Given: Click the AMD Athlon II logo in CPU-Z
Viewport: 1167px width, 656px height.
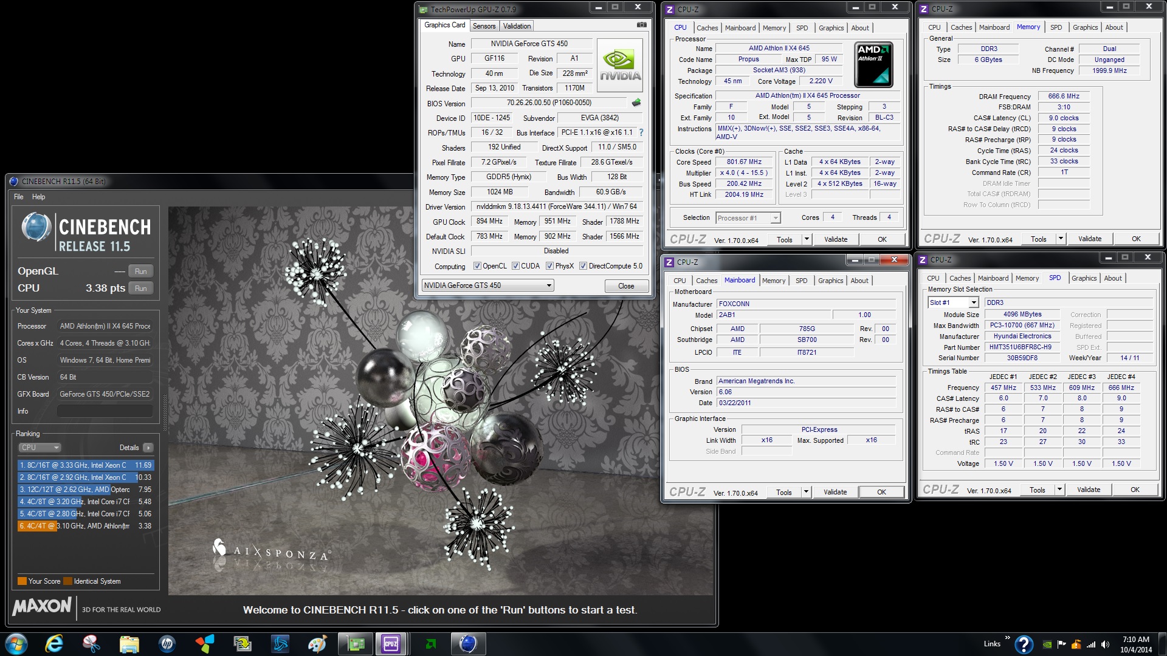Looking at the screenshot, I should tap(873, 65).
